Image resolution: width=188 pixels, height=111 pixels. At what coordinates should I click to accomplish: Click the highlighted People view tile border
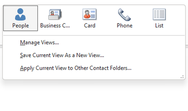click(x=20, y=18)
